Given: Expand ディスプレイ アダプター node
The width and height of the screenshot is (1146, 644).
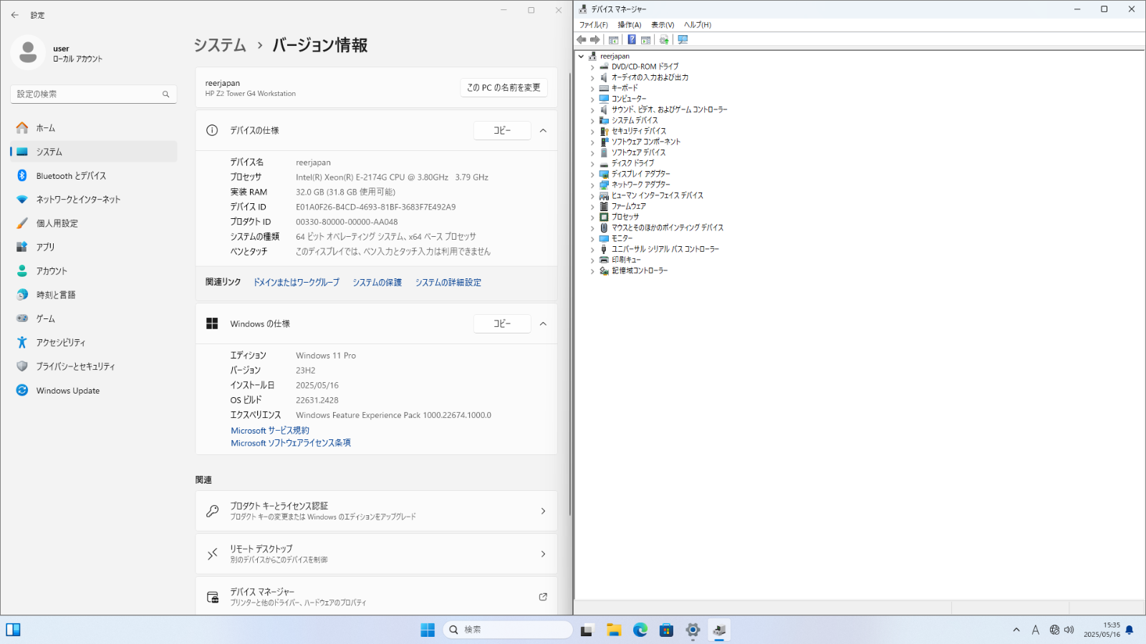Looking at the screenshot, I should point(592,175).
